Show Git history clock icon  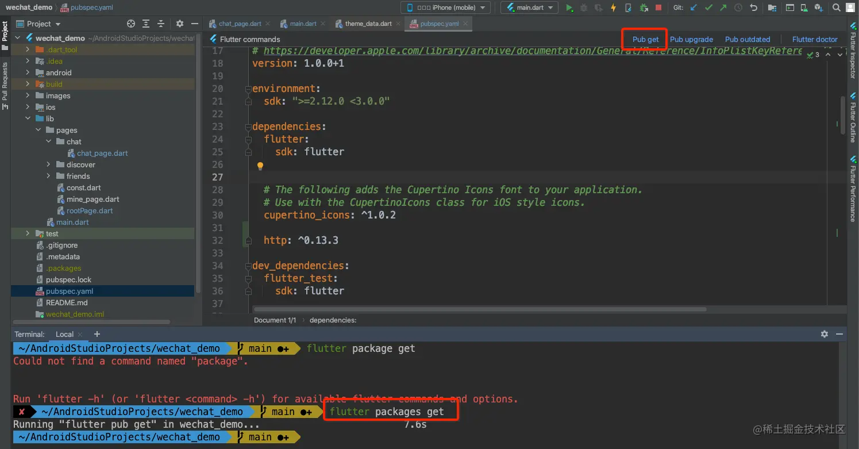(738, 7)
